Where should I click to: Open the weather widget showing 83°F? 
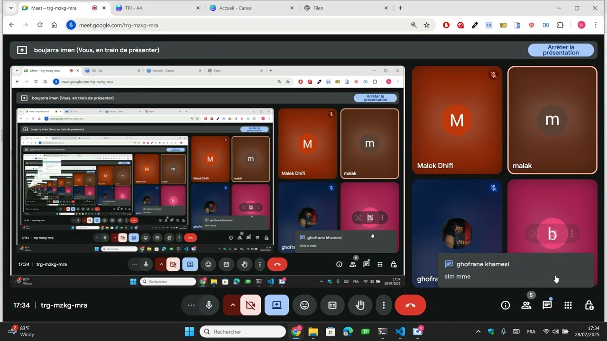21,331
